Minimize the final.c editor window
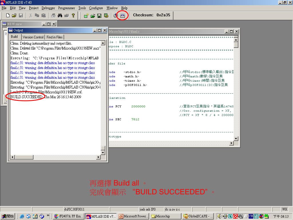293x220 pixels. point(227,32)
